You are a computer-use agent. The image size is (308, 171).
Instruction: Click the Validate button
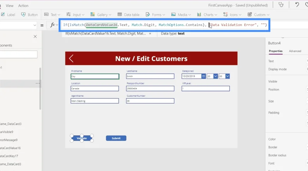pyautogui.click(x=82, y=138)
